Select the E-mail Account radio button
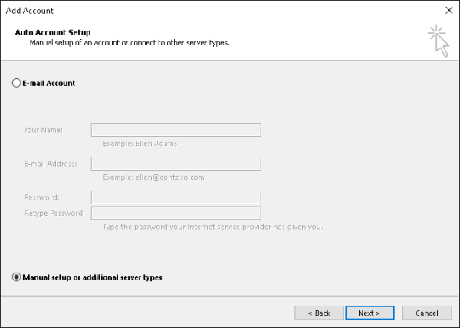Image resolution: width=460 pixels, height=328 pixels. point(17,83)
